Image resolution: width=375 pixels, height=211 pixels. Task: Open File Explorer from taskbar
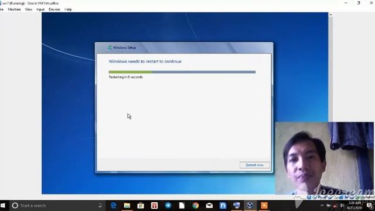(x=127, y=206)
